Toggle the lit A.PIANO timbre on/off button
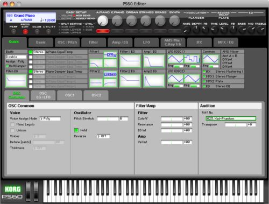The width and height of the screenshot is (269, 204). (103, 31)
